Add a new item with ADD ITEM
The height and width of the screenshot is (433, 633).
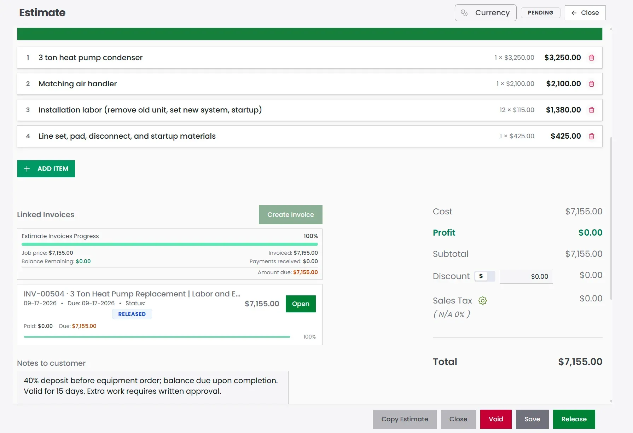[46, 169]
